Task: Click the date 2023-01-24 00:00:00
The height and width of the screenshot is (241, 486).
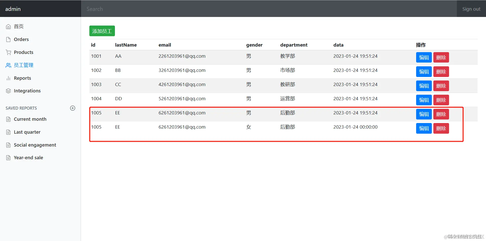Action: 355,127
